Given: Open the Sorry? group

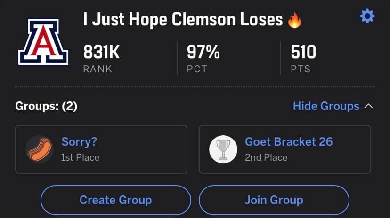Looking at the screenshot, I should click(x=101, y=149).
